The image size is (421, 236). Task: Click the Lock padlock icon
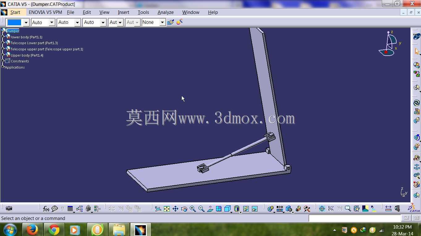click(88, 209)
